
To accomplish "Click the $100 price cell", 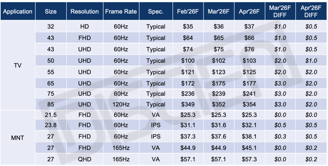I will 188,61.
